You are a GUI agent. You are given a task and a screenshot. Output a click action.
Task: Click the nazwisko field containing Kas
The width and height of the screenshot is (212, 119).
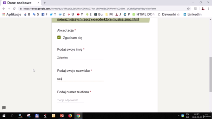tap(80, 79)
